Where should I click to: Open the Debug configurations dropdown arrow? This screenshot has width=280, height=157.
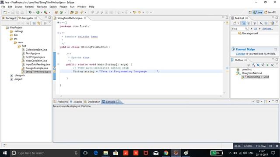point(34,12)
